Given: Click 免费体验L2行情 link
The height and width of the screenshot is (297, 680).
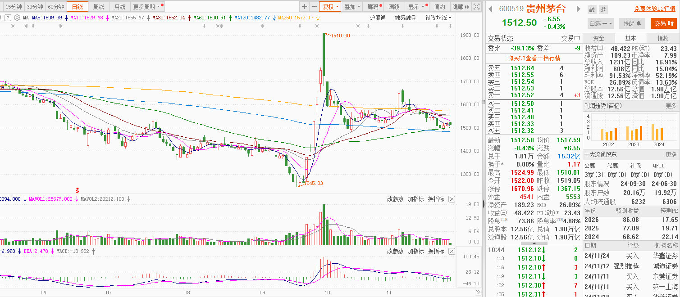Looking at the screenshot, I should click(x=654, y=9).
